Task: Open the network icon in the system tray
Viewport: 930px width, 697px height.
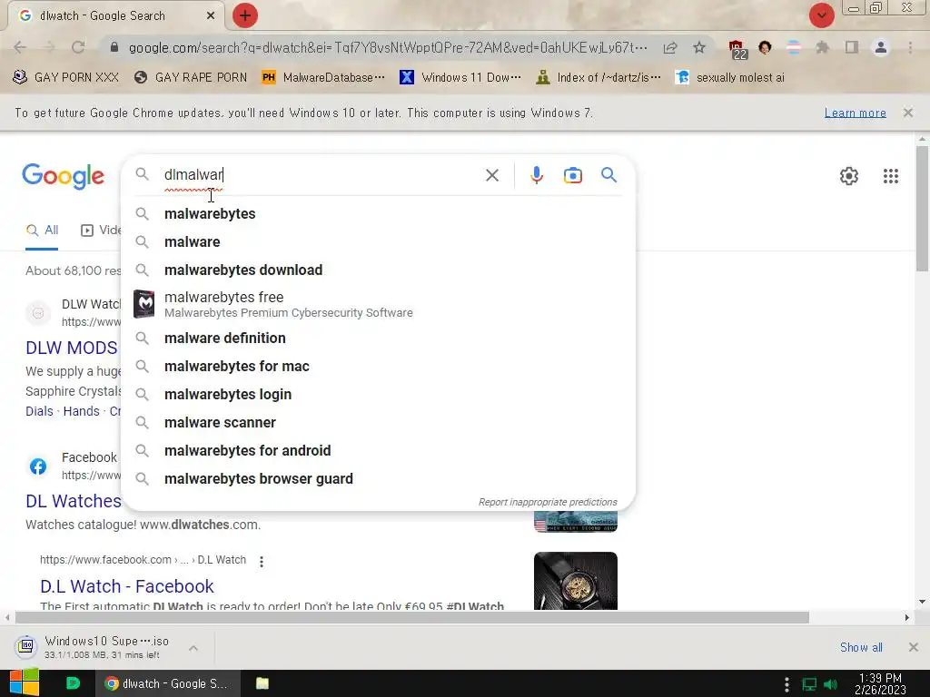Action: (x=809, y=684)
